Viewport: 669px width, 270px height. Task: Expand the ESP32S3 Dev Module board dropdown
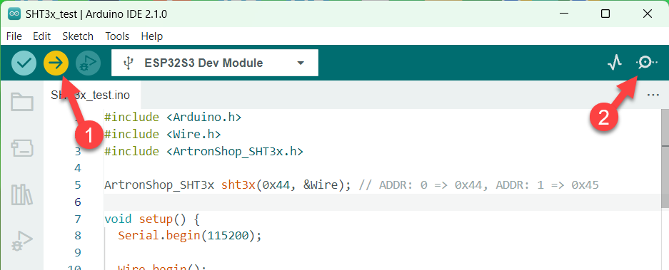215,63
